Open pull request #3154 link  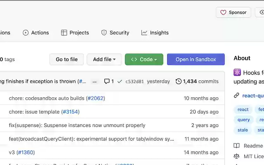[x=71, y=112]
